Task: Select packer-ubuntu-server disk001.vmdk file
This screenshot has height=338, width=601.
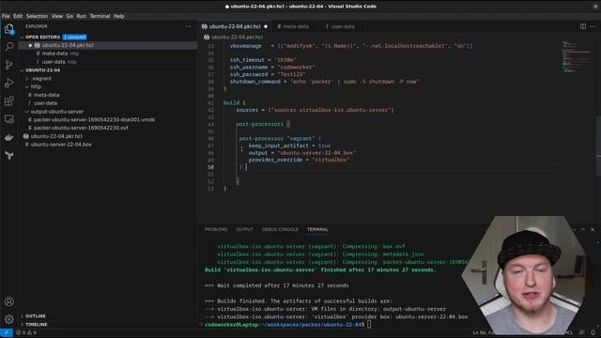Action: [x=108, y=119]
